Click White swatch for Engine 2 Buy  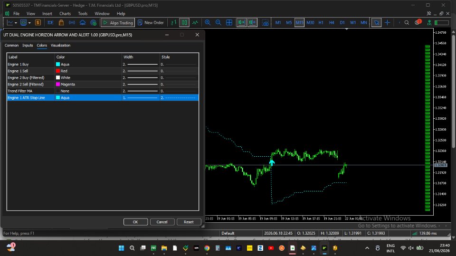(58, 78)
